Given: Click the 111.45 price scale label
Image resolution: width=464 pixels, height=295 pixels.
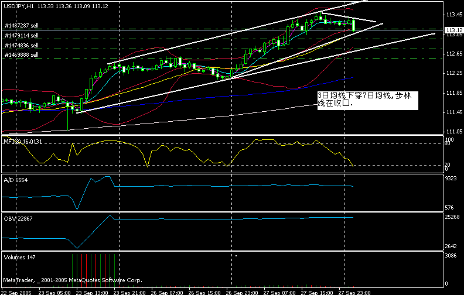Looking at the screenshot, I should [454, 112].
